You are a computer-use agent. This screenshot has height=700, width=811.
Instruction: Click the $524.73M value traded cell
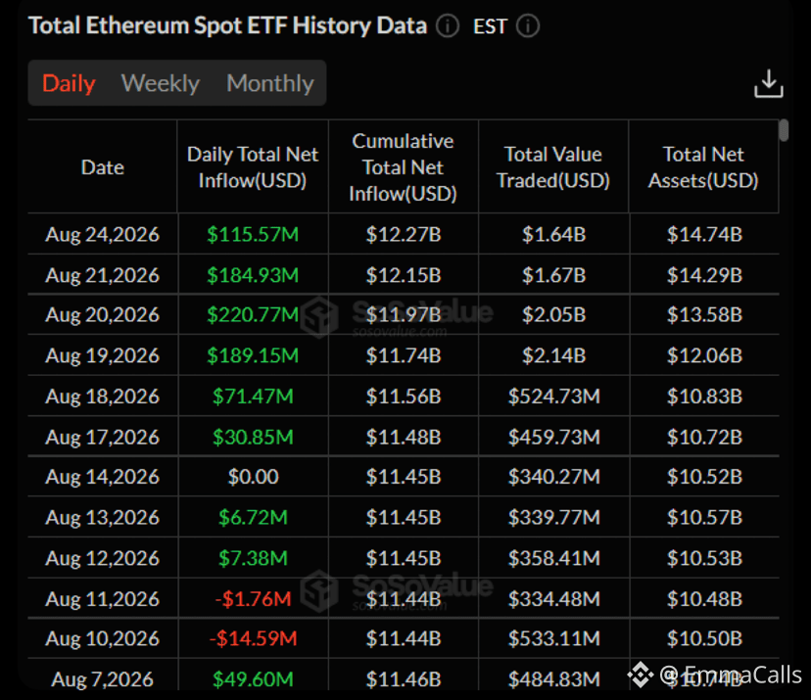[554, 396]
